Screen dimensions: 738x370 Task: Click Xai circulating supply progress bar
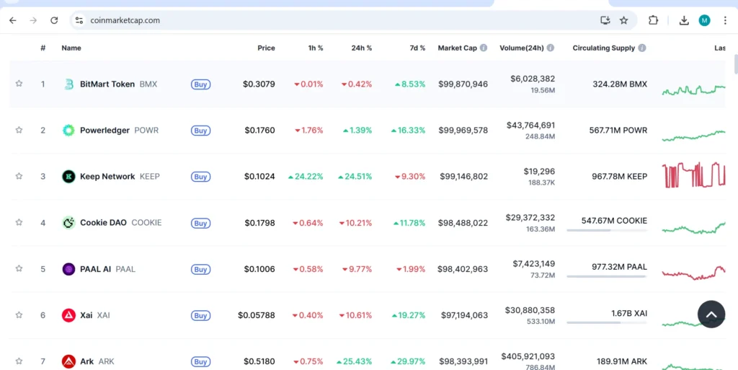click(607, 322)
